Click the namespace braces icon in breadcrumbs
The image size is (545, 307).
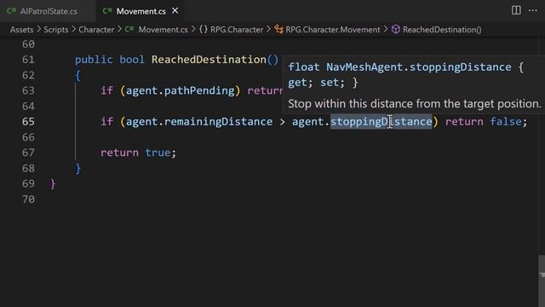204,29
